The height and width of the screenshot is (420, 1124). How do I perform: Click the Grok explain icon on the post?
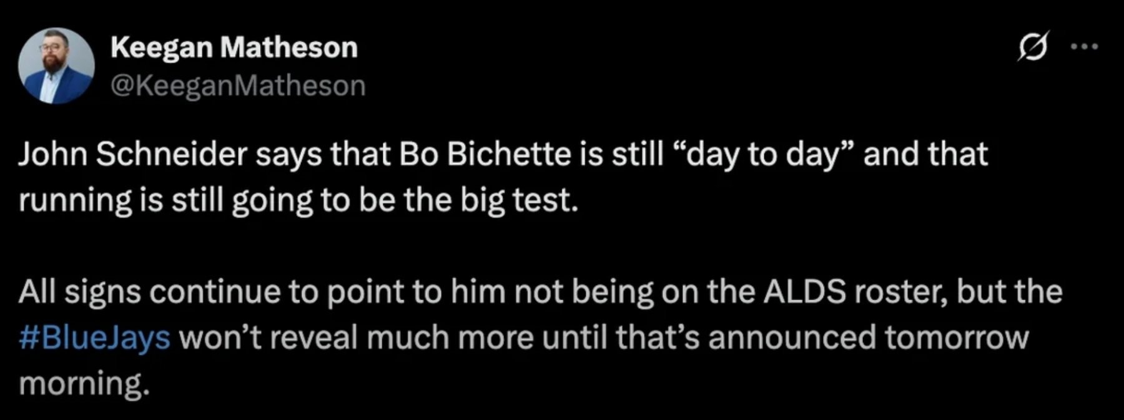point(1032,47)
